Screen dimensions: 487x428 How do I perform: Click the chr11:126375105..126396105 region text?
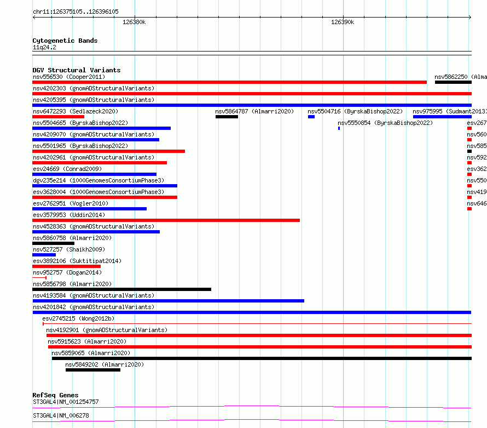tap(76, 12)
